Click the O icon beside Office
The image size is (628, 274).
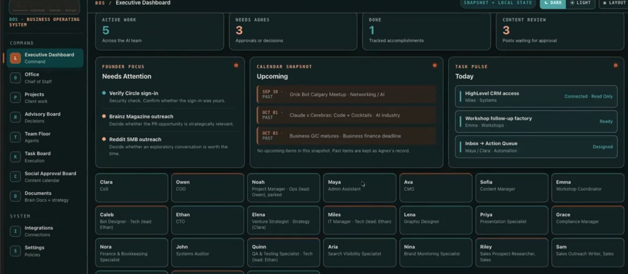tap(16, 78)
